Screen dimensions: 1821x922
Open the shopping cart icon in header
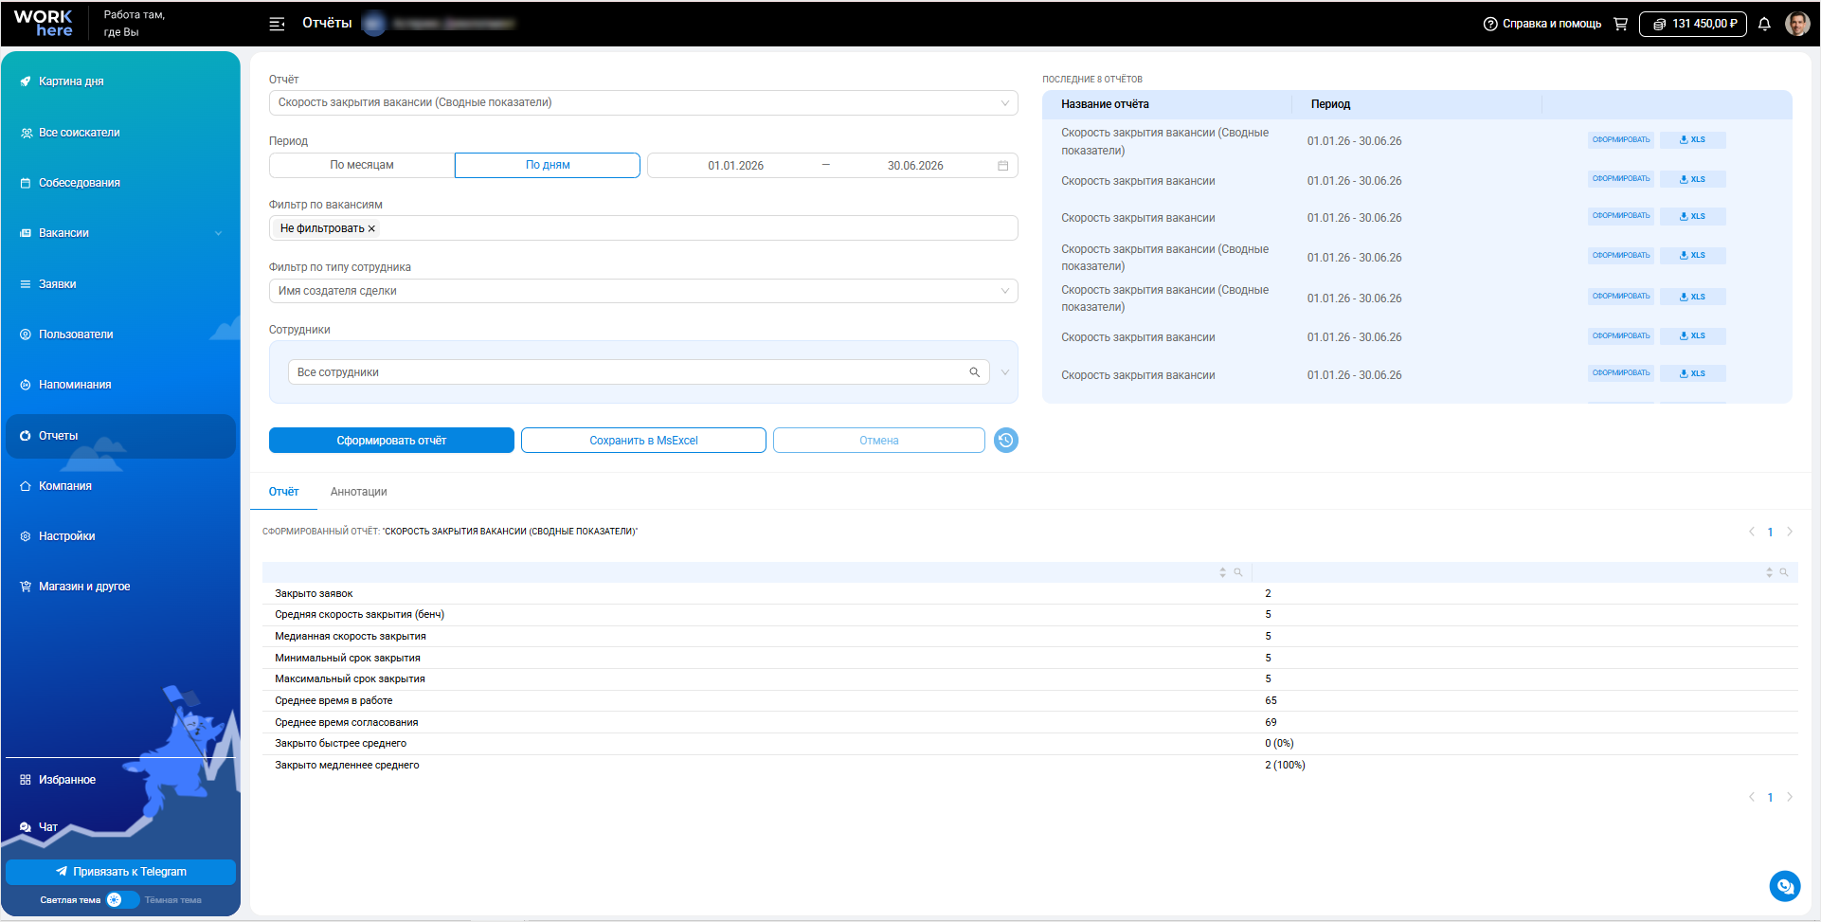[x=1620, y=24]
